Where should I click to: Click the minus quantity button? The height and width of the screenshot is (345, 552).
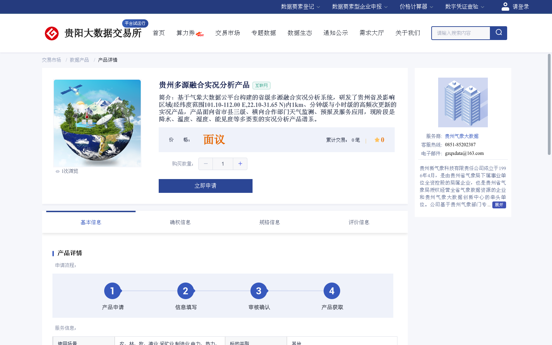(206, 164)
